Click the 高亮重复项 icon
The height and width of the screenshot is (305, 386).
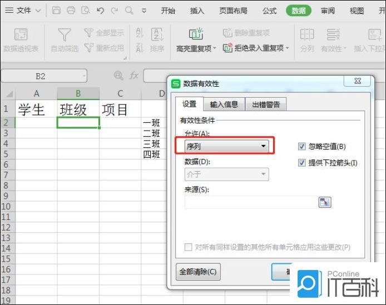[x=196, y=34]
